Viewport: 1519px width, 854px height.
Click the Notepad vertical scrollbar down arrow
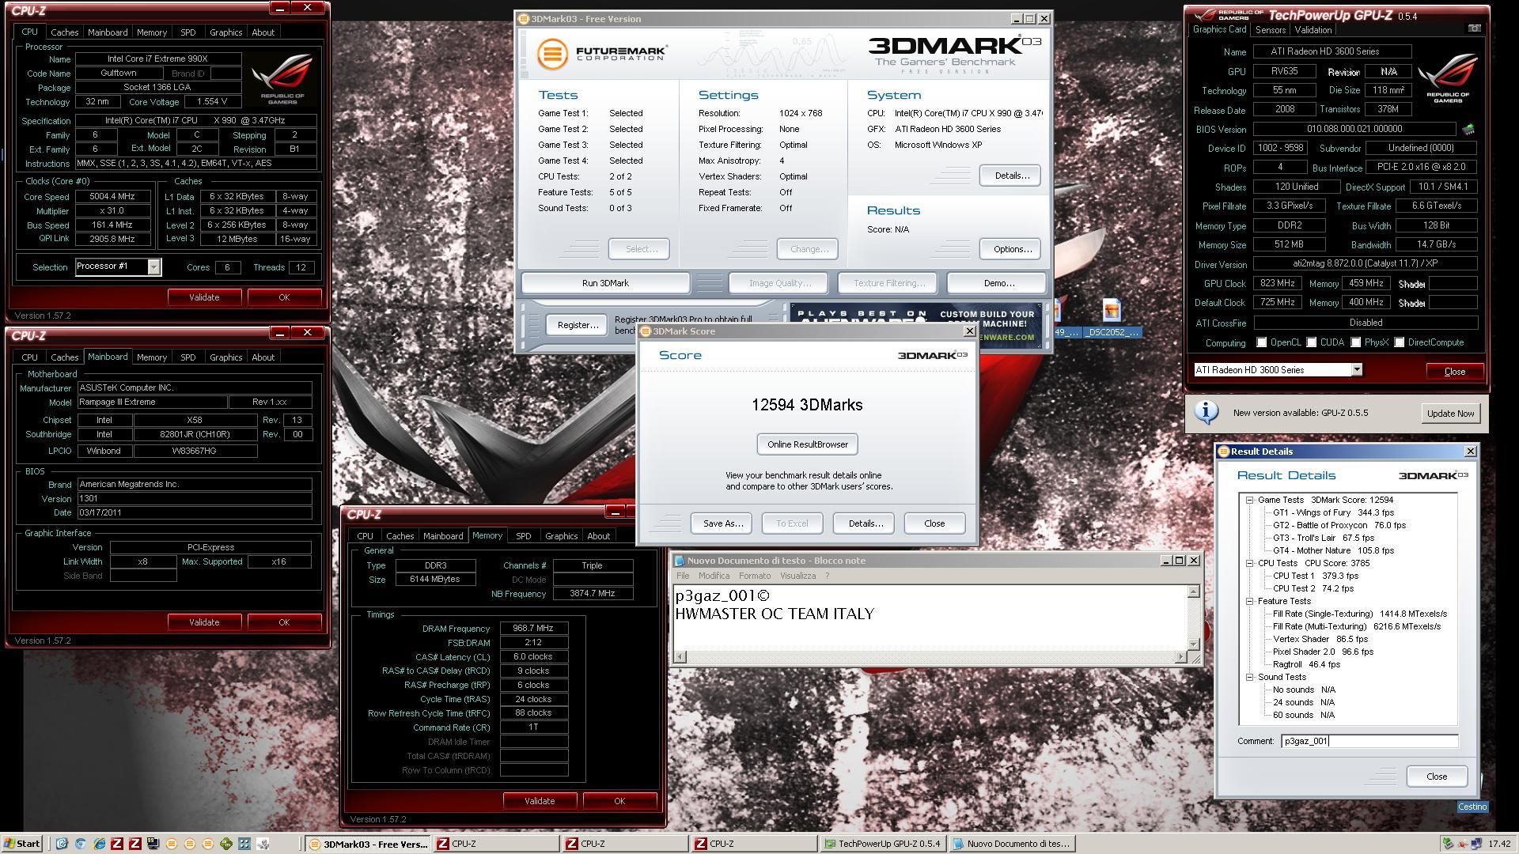pos(1193,644)
